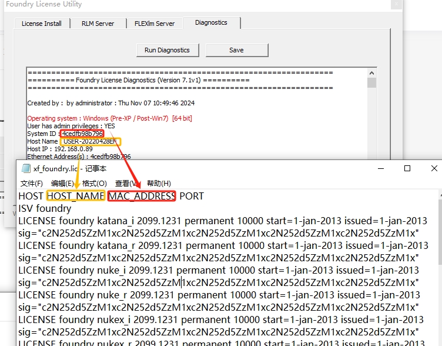Click the System ID value 4cedfb98b796
Image resolution: width=442 pixels, height=346 pixels.
click(x=83, y=134)
